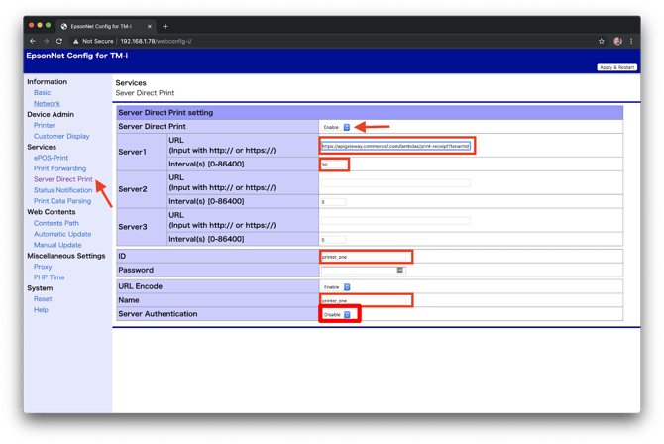
Task: Click the Apply & Restart button
Action: tap(617, 67)
